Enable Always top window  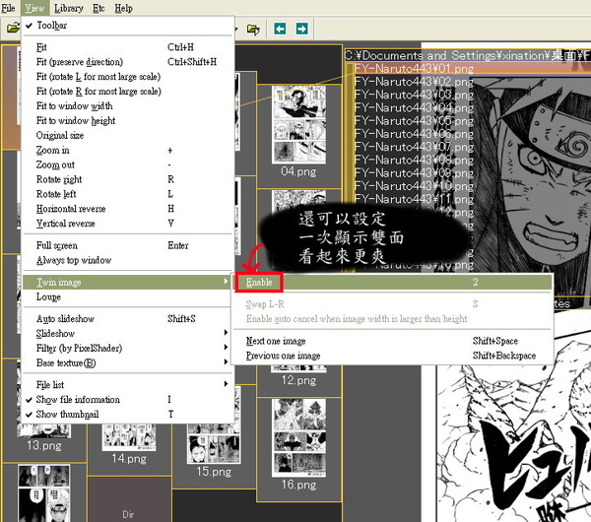(x=127, y=260)
